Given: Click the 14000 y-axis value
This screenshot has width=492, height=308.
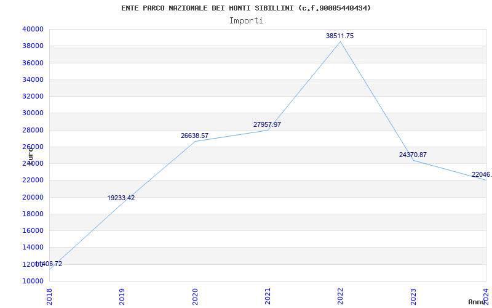Looking at the screenshot, I should coord(33,248).
